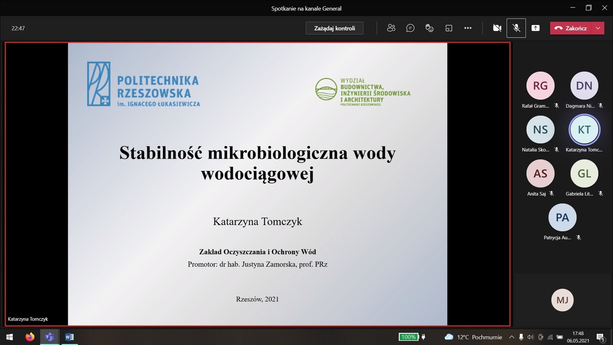Open the reactions icon
The height and width of the screenshot is (345, 613).
429,28
